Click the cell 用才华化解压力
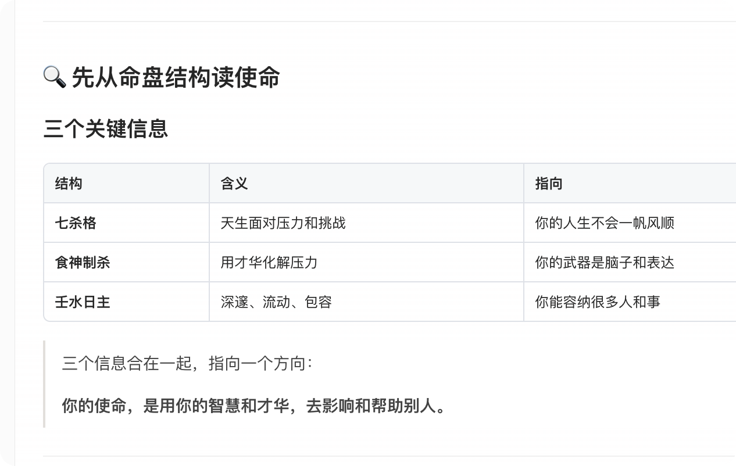736x466 pixels. click(269, 263)
